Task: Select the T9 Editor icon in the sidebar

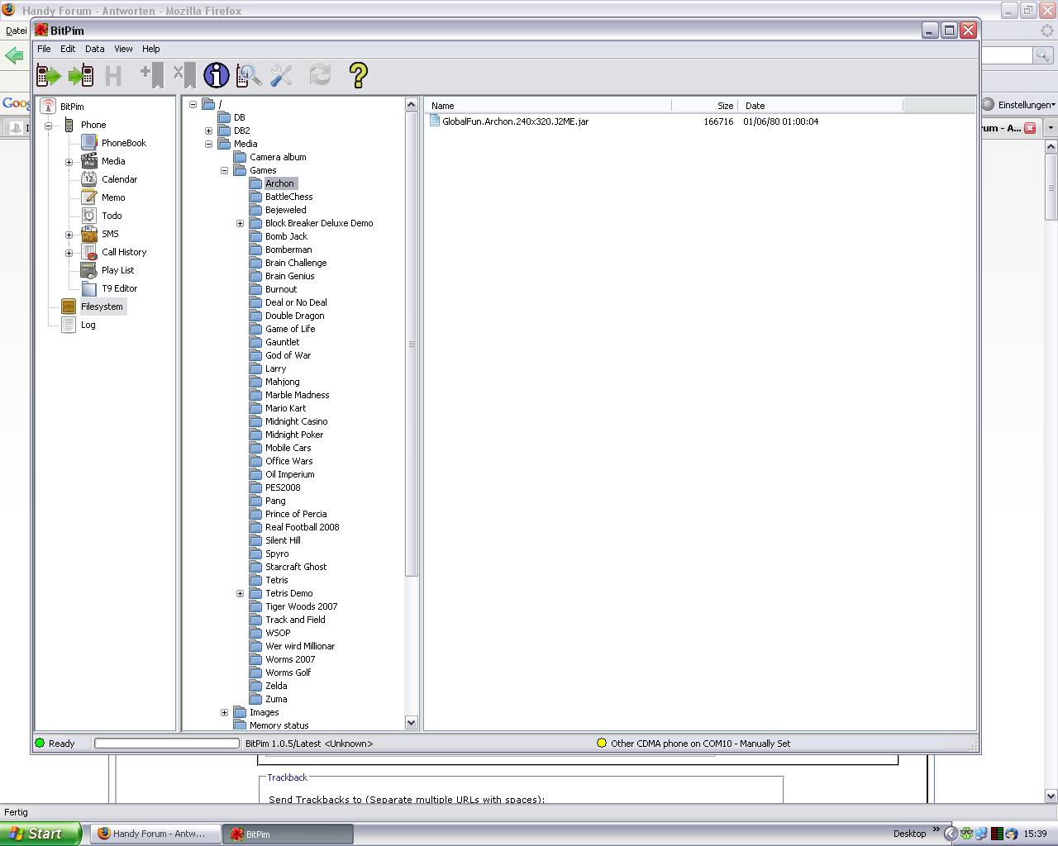Action: click(x=89, y=288)
